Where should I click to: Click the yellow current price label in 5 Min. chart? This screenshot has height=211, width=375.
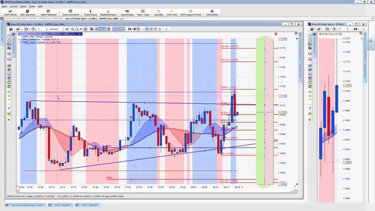(347, 85)
